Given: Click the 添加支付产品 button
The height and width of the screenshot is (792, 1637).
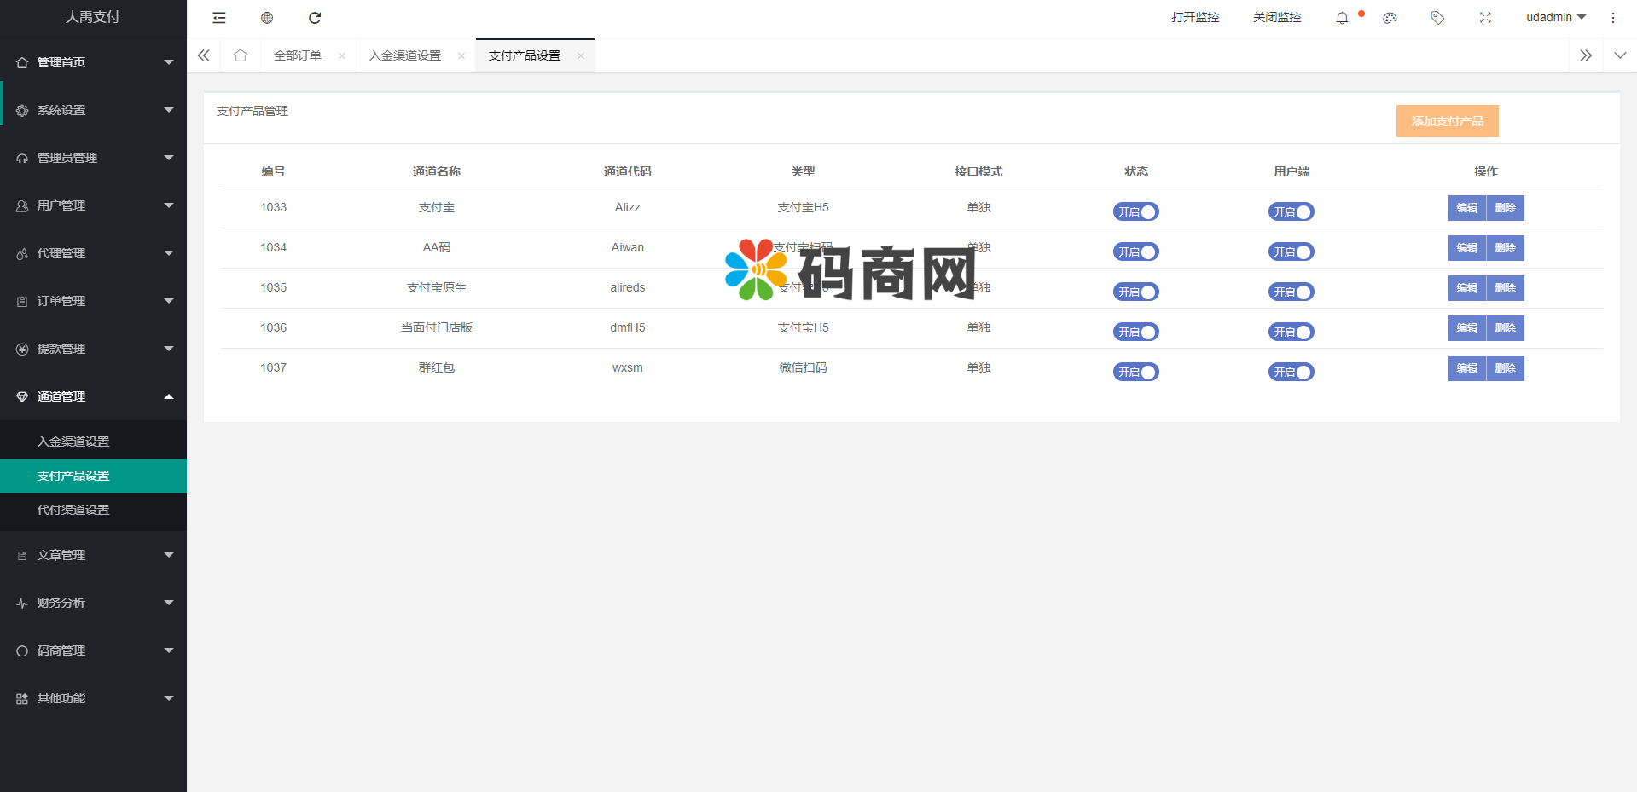Looking at the screenshot, I should coord(1447,120).
